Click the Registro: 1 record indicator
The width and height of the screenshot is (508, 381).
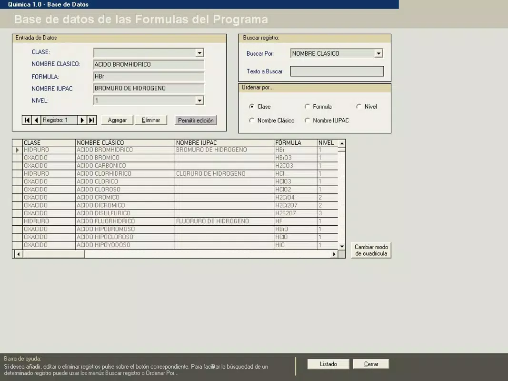click(60, 120)
